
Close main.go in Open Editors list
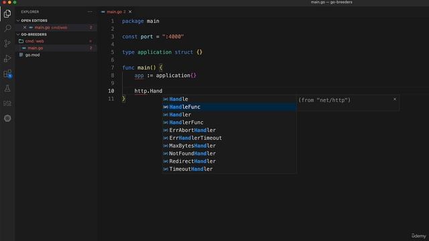tap(25, 27)
